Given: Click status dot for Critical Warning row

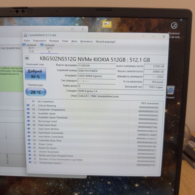Looking at the screenshot, I should click(28, 105).
